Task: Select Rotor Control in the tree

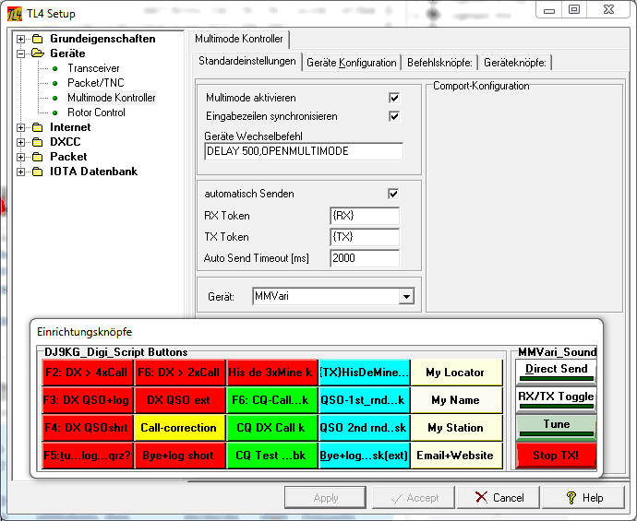Action: [x=96, y=112]
